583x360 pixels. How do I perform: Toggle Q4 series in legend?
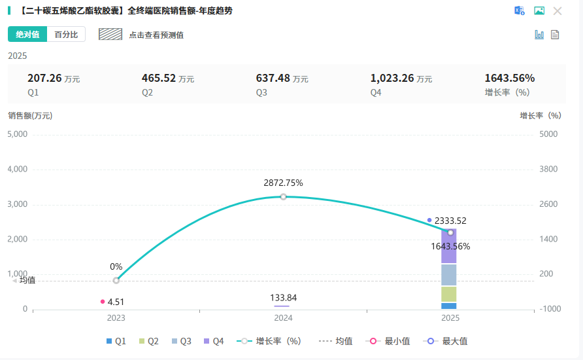[x=214, y=341]
